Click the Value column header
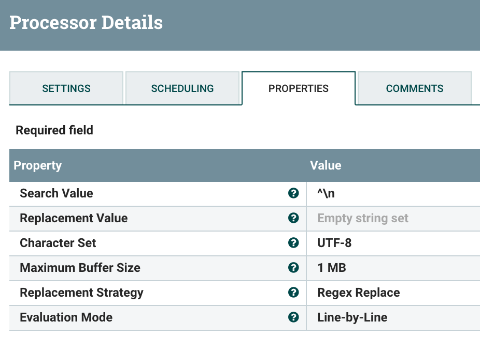480x337 pixels. [x=326, y=165]
